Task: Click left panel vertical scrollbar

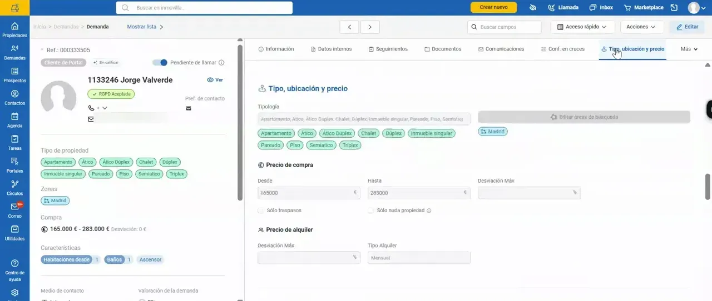Action: [240, 122]
